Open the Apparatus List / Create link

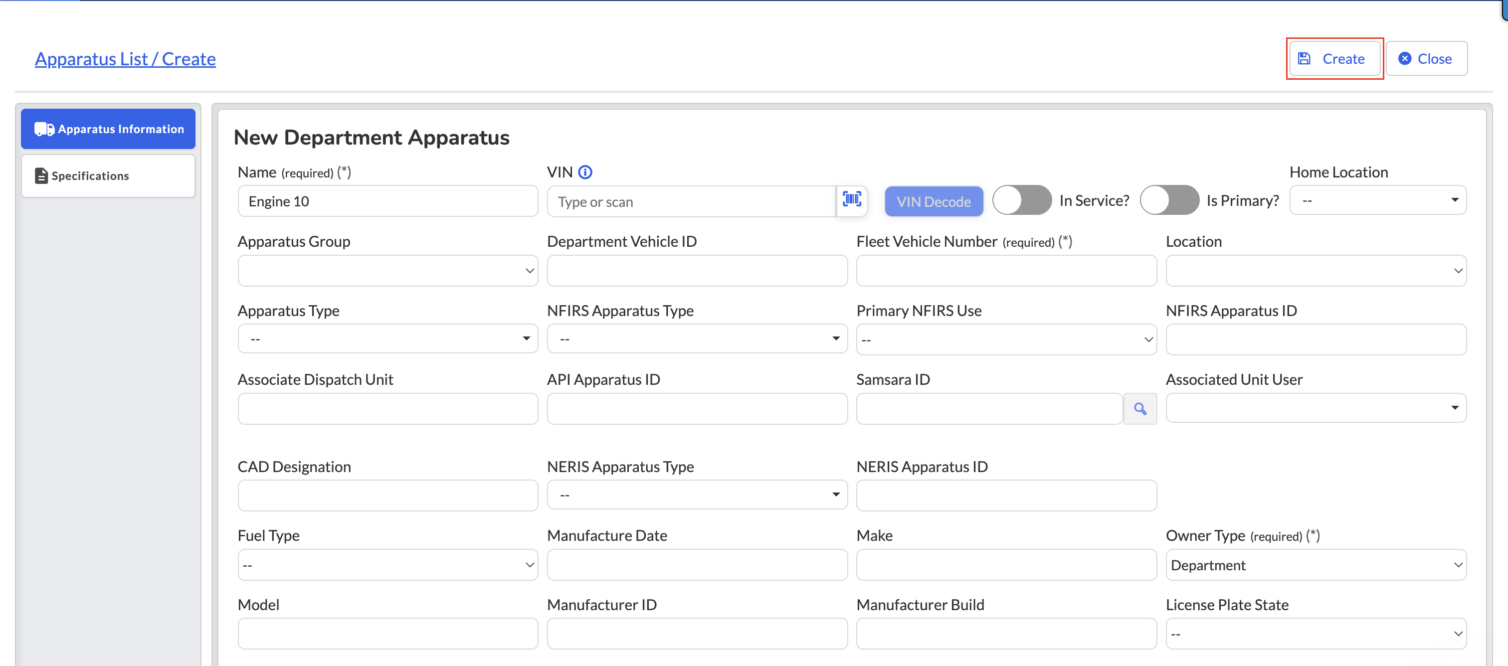coord(125,58)
